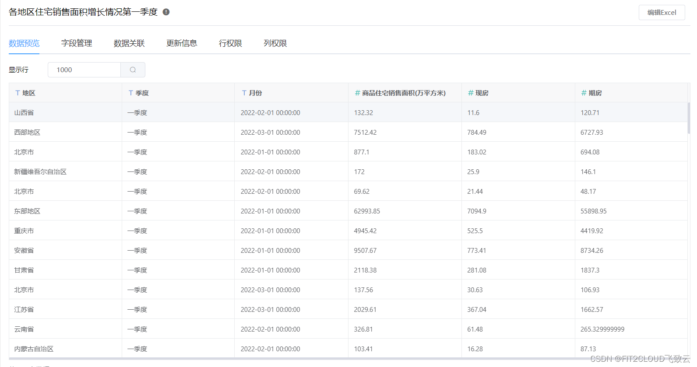697x367 pixels.
Task: Click the 期房 value 6727.93
Action: [592, 132]
